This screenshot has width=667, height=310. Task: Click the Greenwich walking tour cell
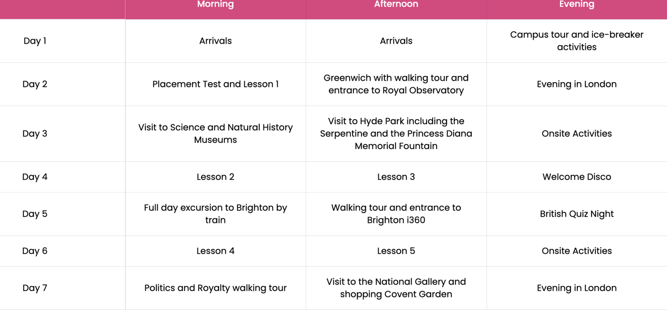point(396,84)
